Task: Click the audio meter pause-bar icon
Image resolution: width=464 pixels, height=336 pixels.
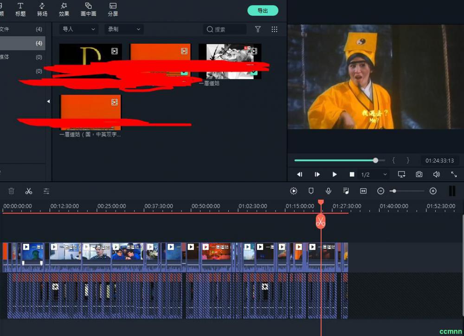Action: pyautogui.click(x=452, y=191)
